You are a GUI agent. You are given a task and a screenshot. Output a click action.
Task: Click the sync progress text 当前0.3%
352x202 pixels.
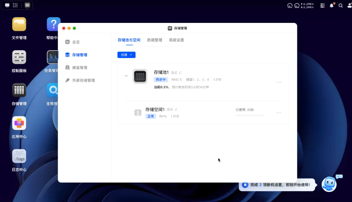click(x=161, y=87)
